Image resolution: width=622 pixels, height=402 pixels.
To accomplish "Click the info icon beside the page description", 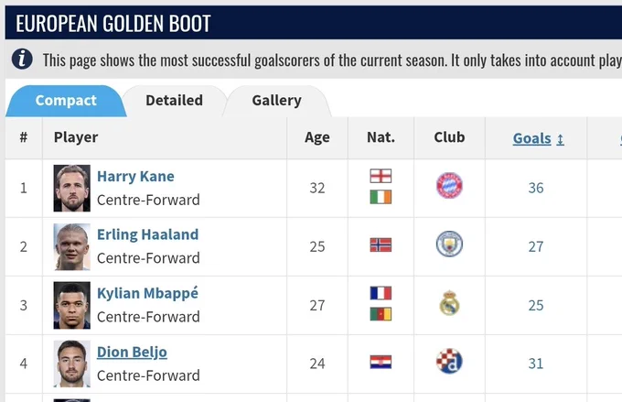I will pos(22,60).
